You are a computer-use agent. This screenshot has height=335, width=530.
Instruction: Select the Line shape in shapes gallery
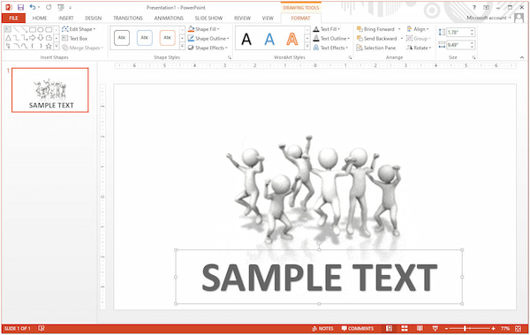point(16,30)
